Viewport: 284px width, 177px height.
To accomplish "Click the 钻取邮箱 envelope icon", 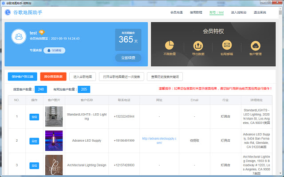I will 227,45.
